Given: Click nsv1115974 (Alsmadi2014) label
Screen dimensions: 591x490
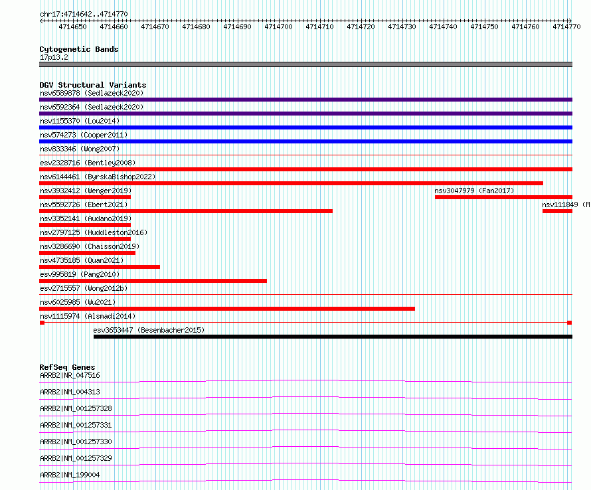Looking at the screenshot, I should coord(88,316).
